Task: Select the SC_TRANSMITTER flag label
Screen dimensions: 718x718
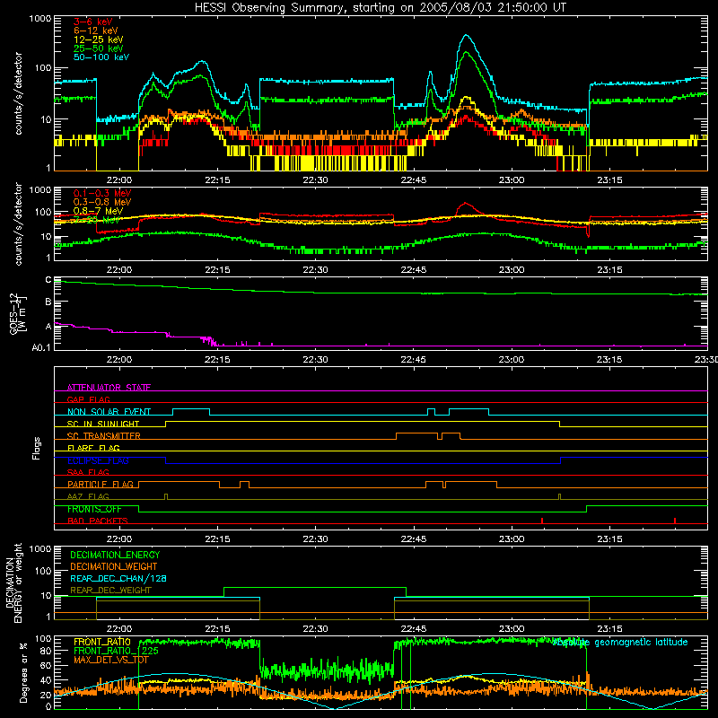Action: click(104, 436)
